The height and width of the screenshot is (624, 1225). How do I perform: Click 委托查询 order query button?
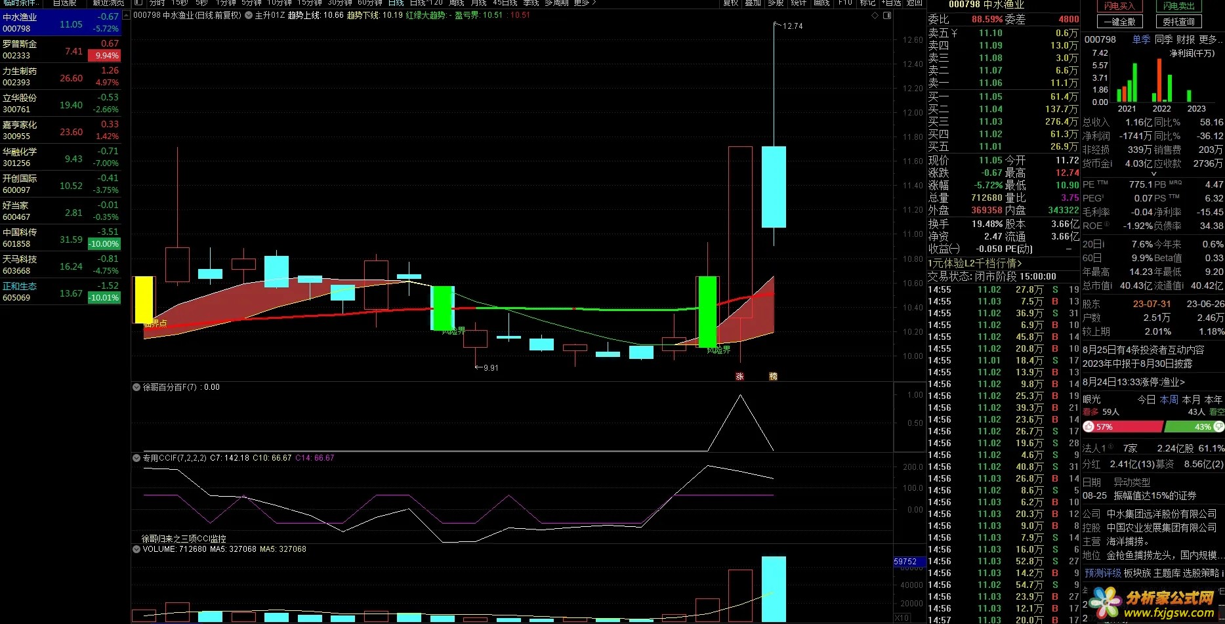[x=1179, y=22]
